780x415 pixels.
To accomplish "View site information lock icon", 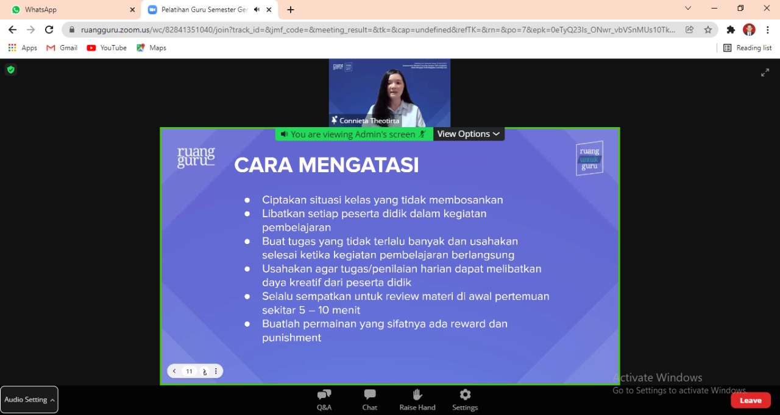I will point(72,29).
